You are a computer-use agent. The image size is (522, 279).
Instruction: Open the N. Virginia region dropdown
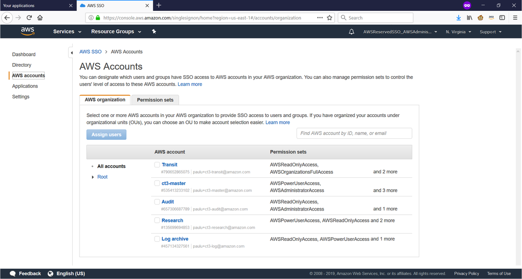(x=458, y=32)
